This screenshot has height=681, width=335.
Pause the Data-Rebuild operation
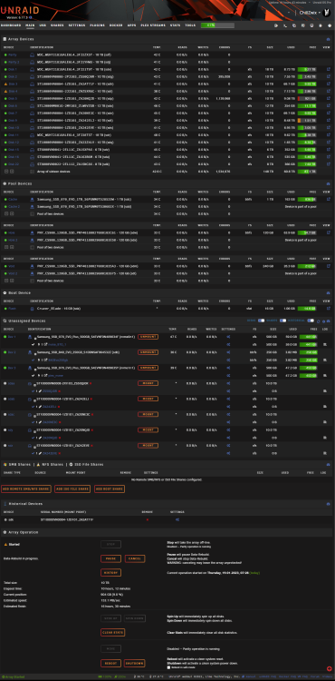110,558
